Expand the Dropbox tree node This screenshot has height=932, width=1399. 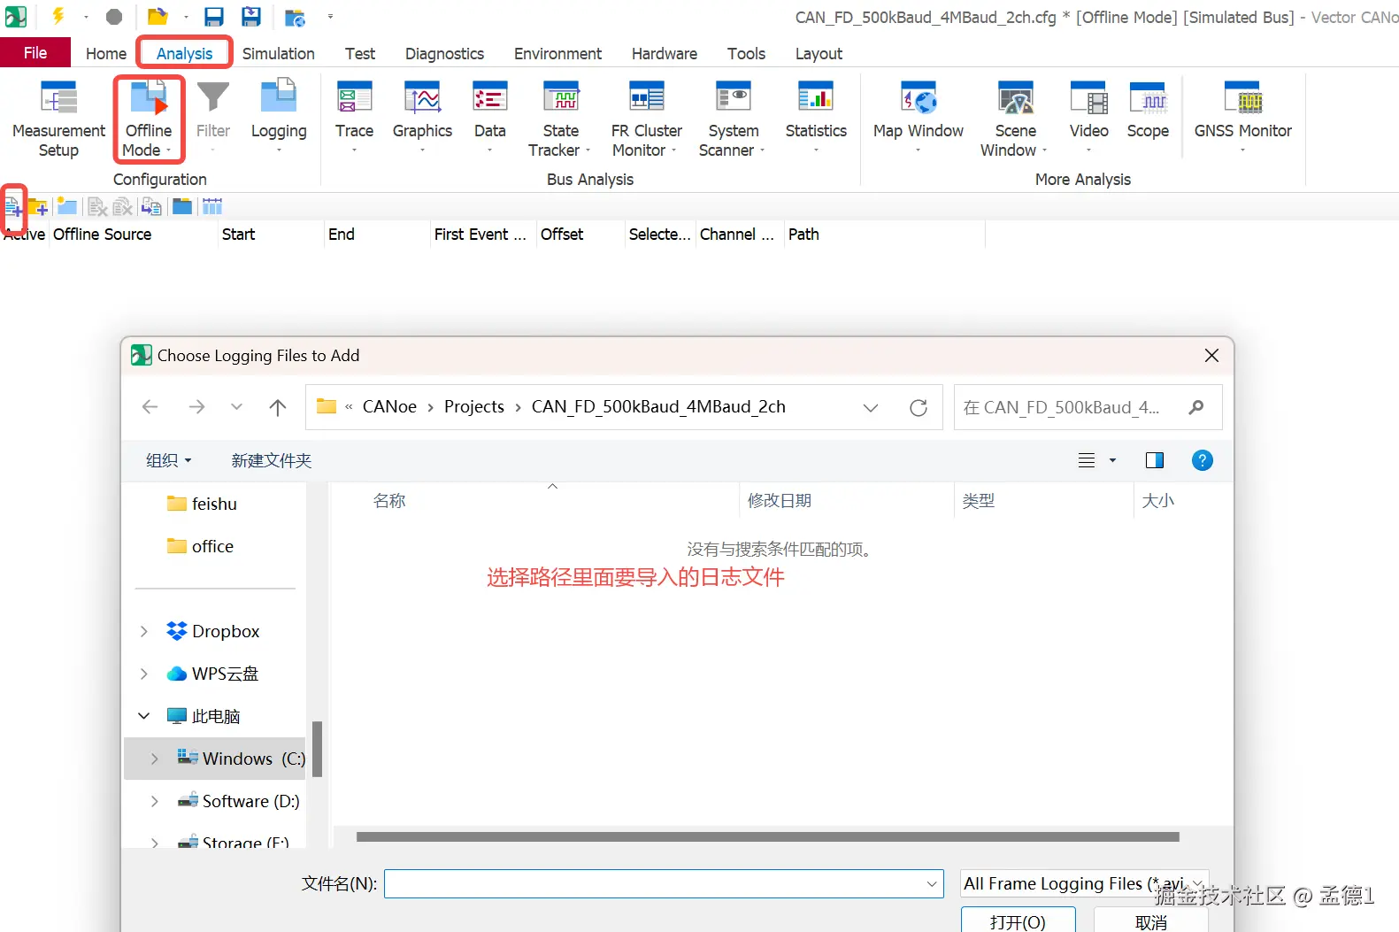point(144,631)
